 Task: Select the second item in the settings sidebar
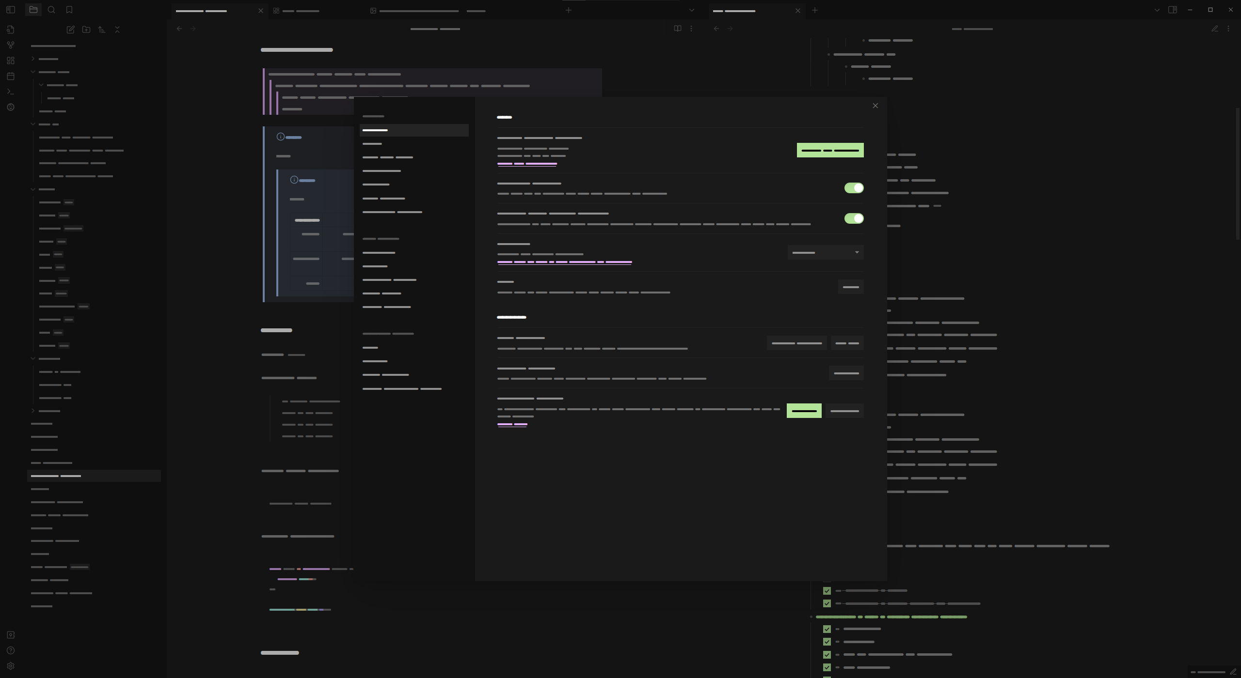[372, 144]
